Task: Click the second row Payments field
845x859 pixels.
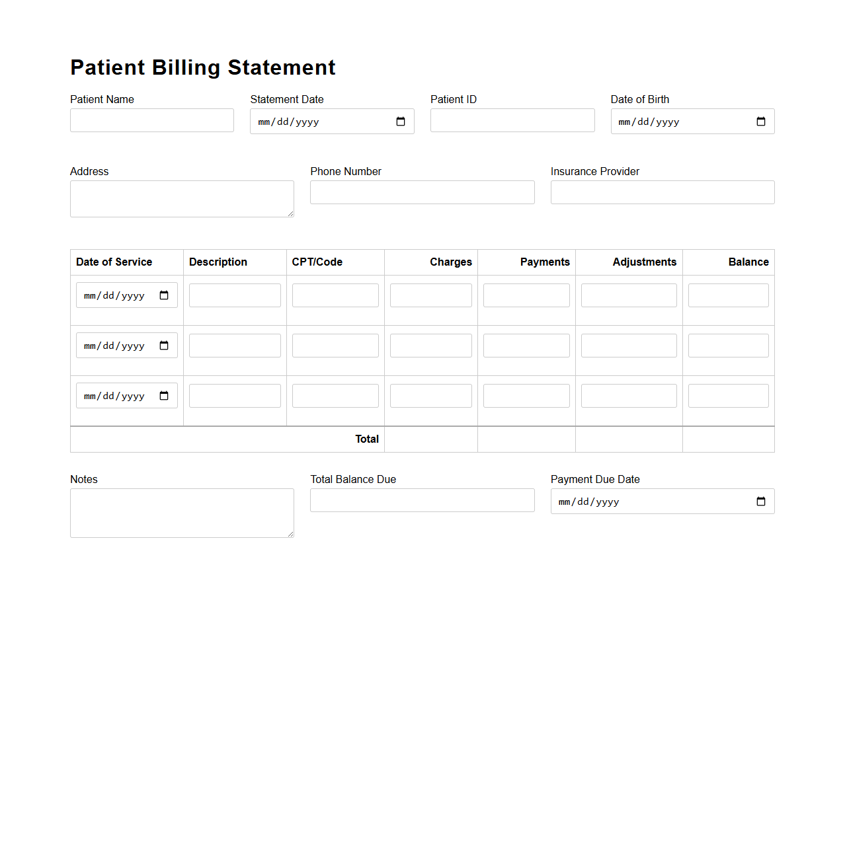Action: (x=526, y=345)
